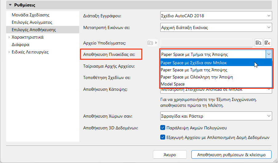
Task: Click the remove template file icon
Action: point(267,43)
